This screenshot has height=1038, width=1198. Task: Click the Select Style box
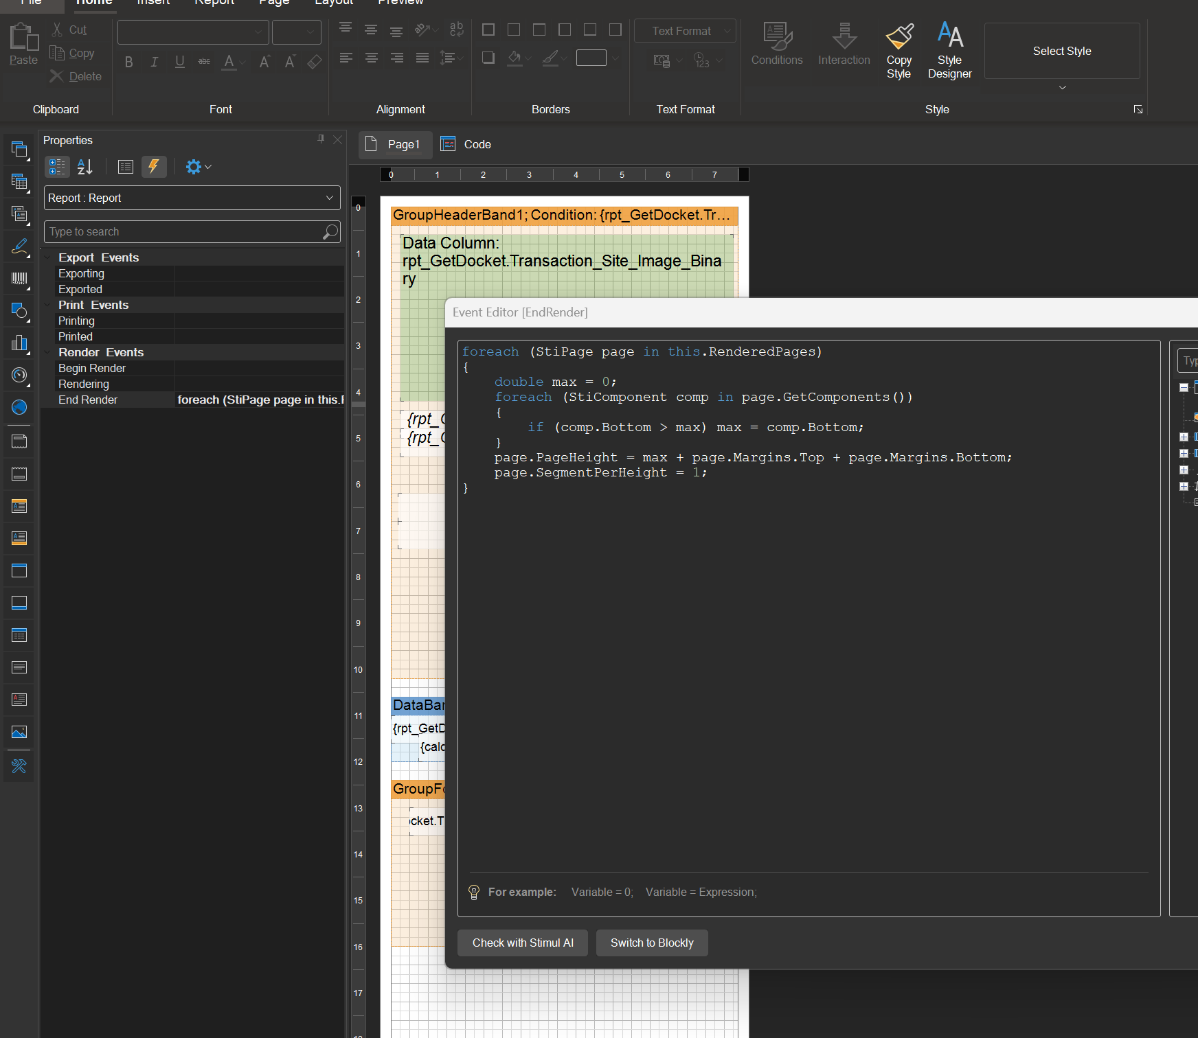coord(1062,51)
